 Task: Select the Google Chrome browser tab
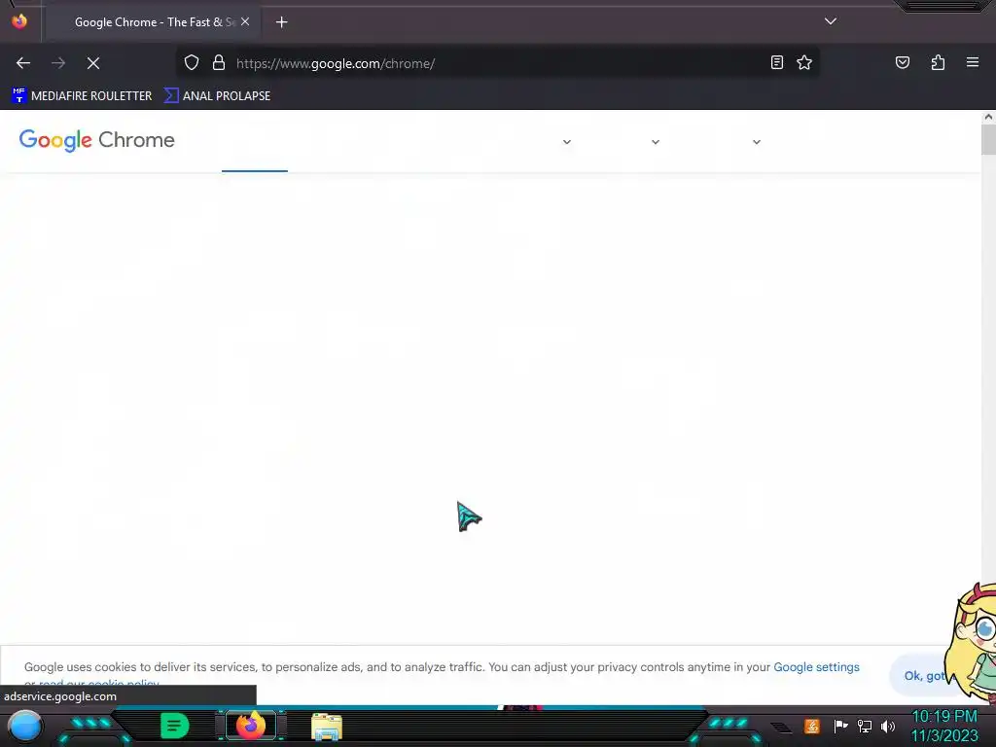click(x=153, y=22)
